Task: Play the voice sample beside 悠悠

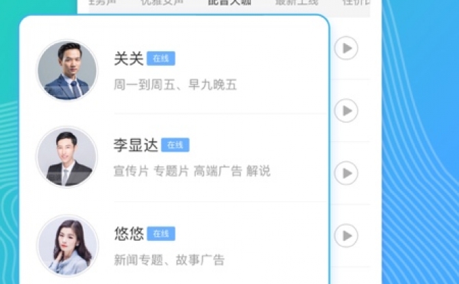Action: pyautogui.click(x=346, y=235)
